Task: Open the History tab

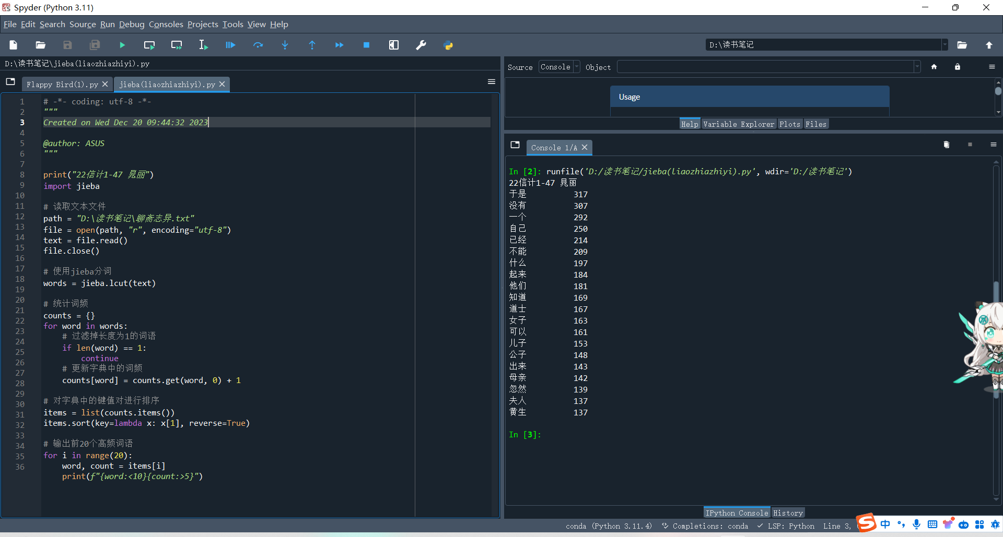Action: (788, 513)
